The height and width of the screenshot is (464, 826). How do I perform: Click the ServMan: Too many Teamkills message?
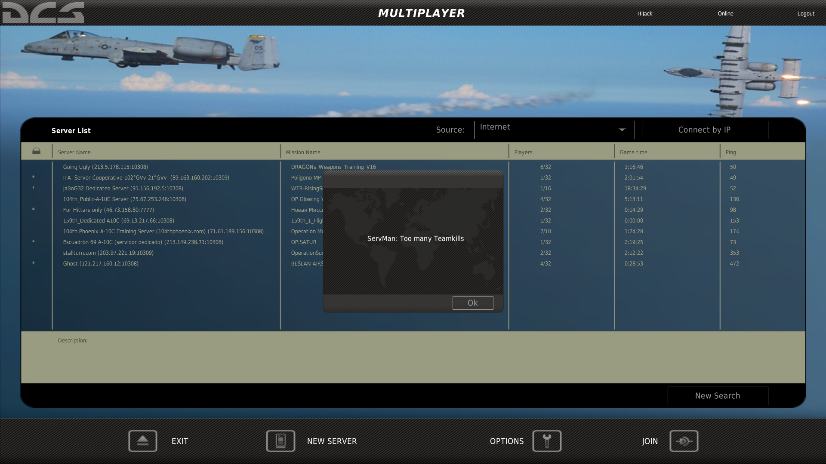click(416, 238)
